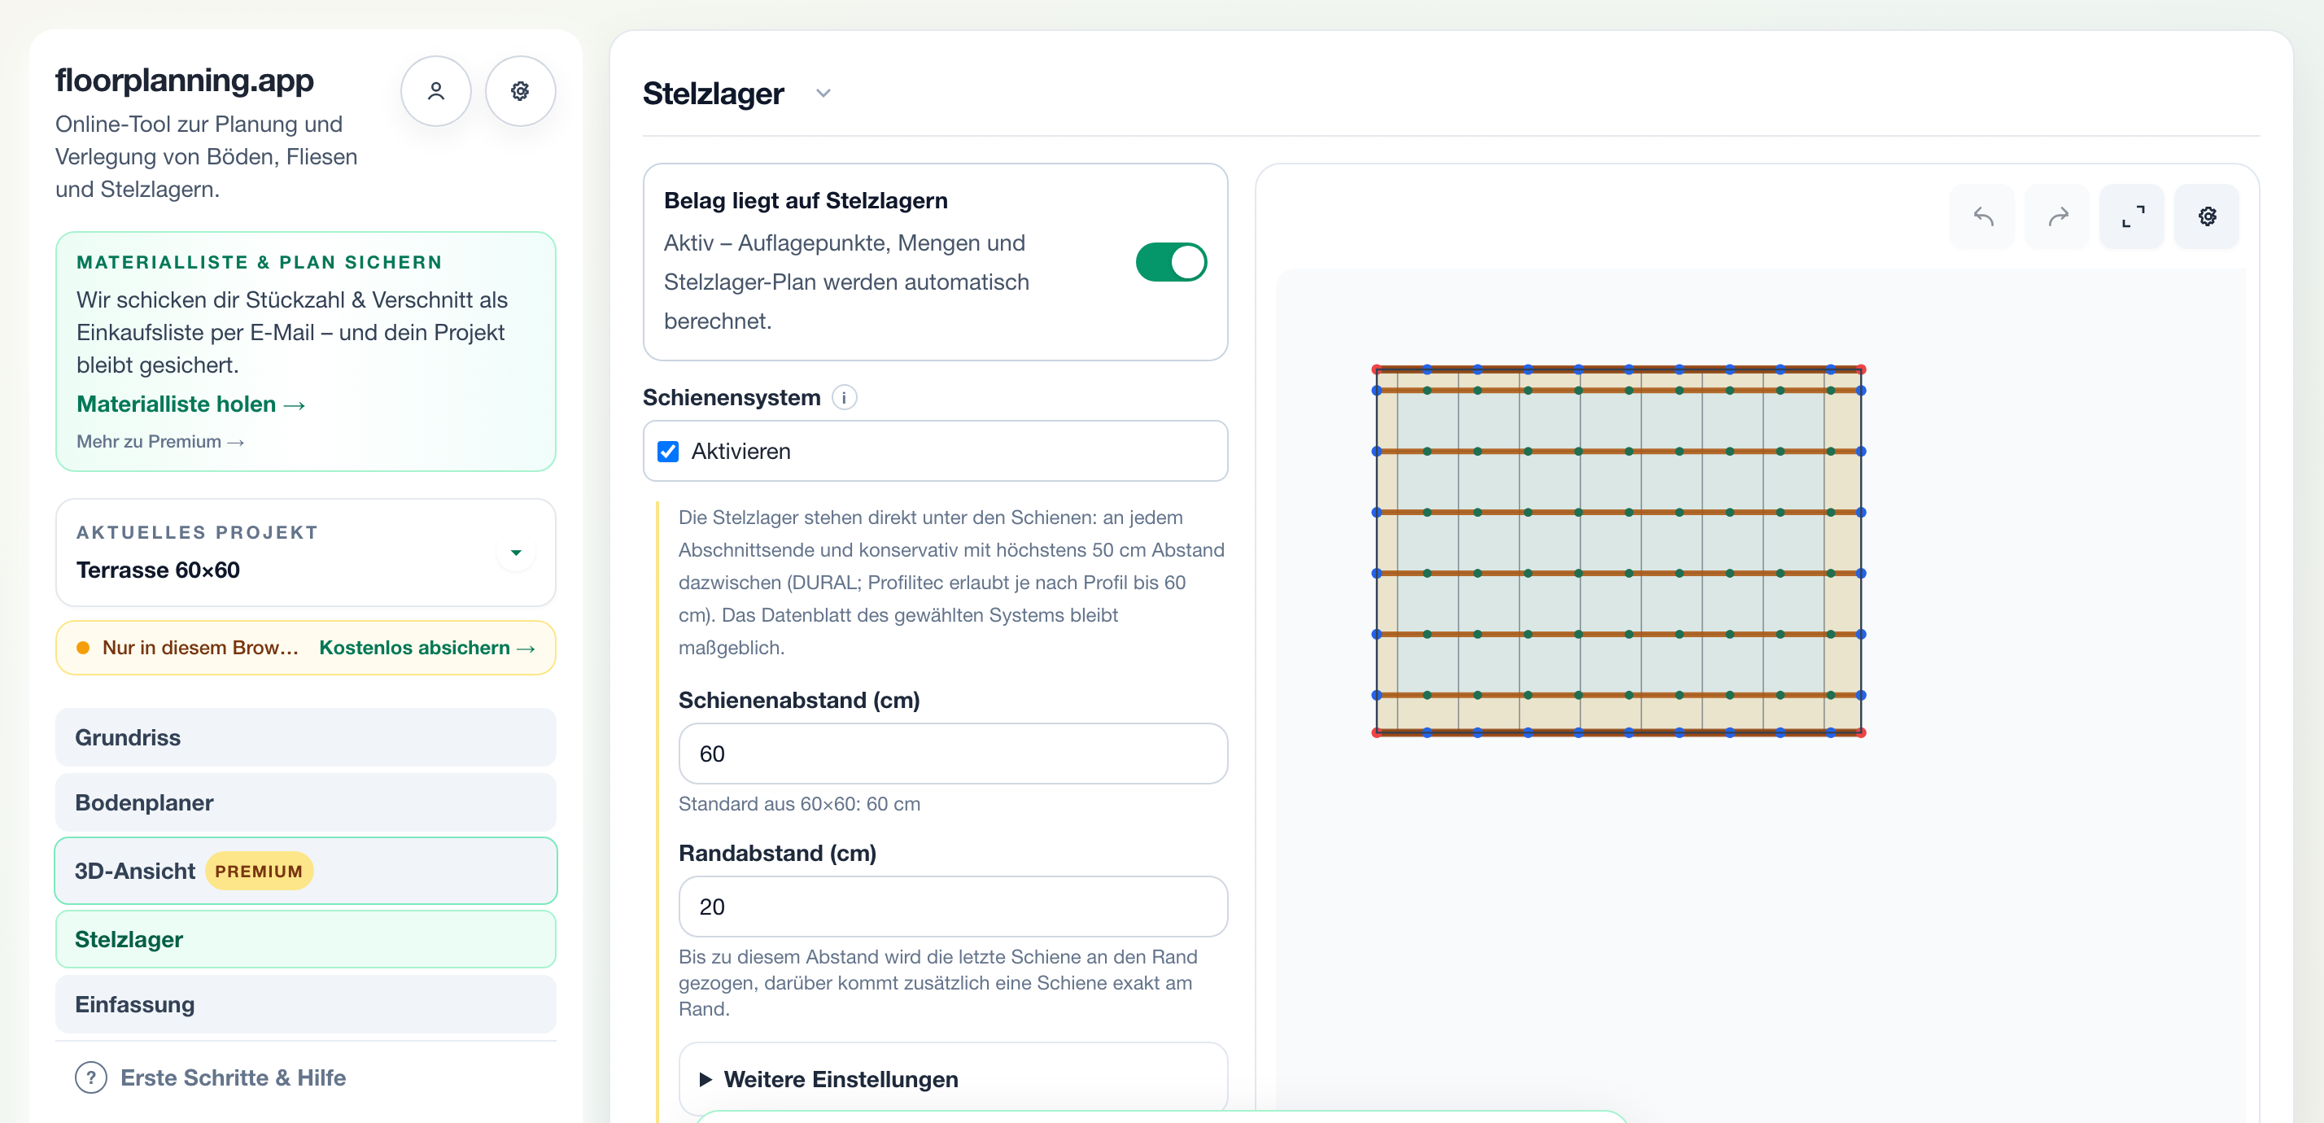2324x1123 pixels.
Task: Open the Aktuelles Projekt dropdown arrow
Action: (x=516, y=553)
